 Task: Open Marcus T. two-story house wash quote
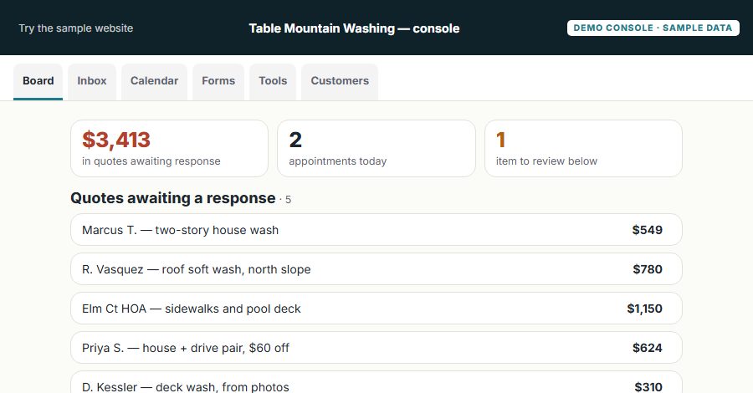click(376, 230)
